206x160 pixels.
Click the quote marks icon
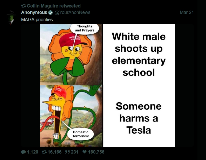click(67, 152)
